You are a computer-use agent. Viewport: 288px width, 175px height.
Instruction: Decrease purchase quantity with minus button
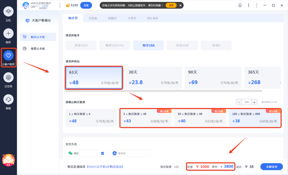tap(239, 102)
